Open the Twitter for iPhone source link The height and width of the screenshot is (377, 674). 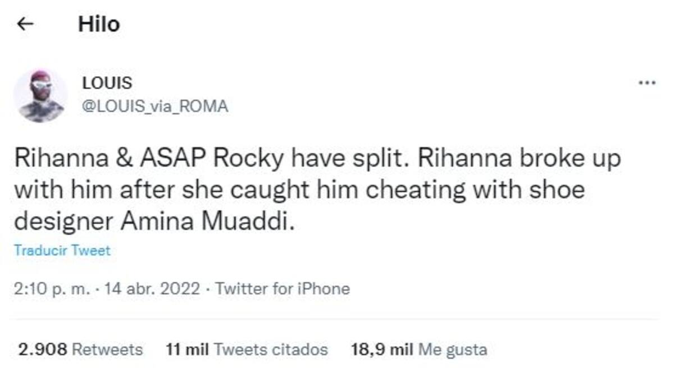coord(283,289)
